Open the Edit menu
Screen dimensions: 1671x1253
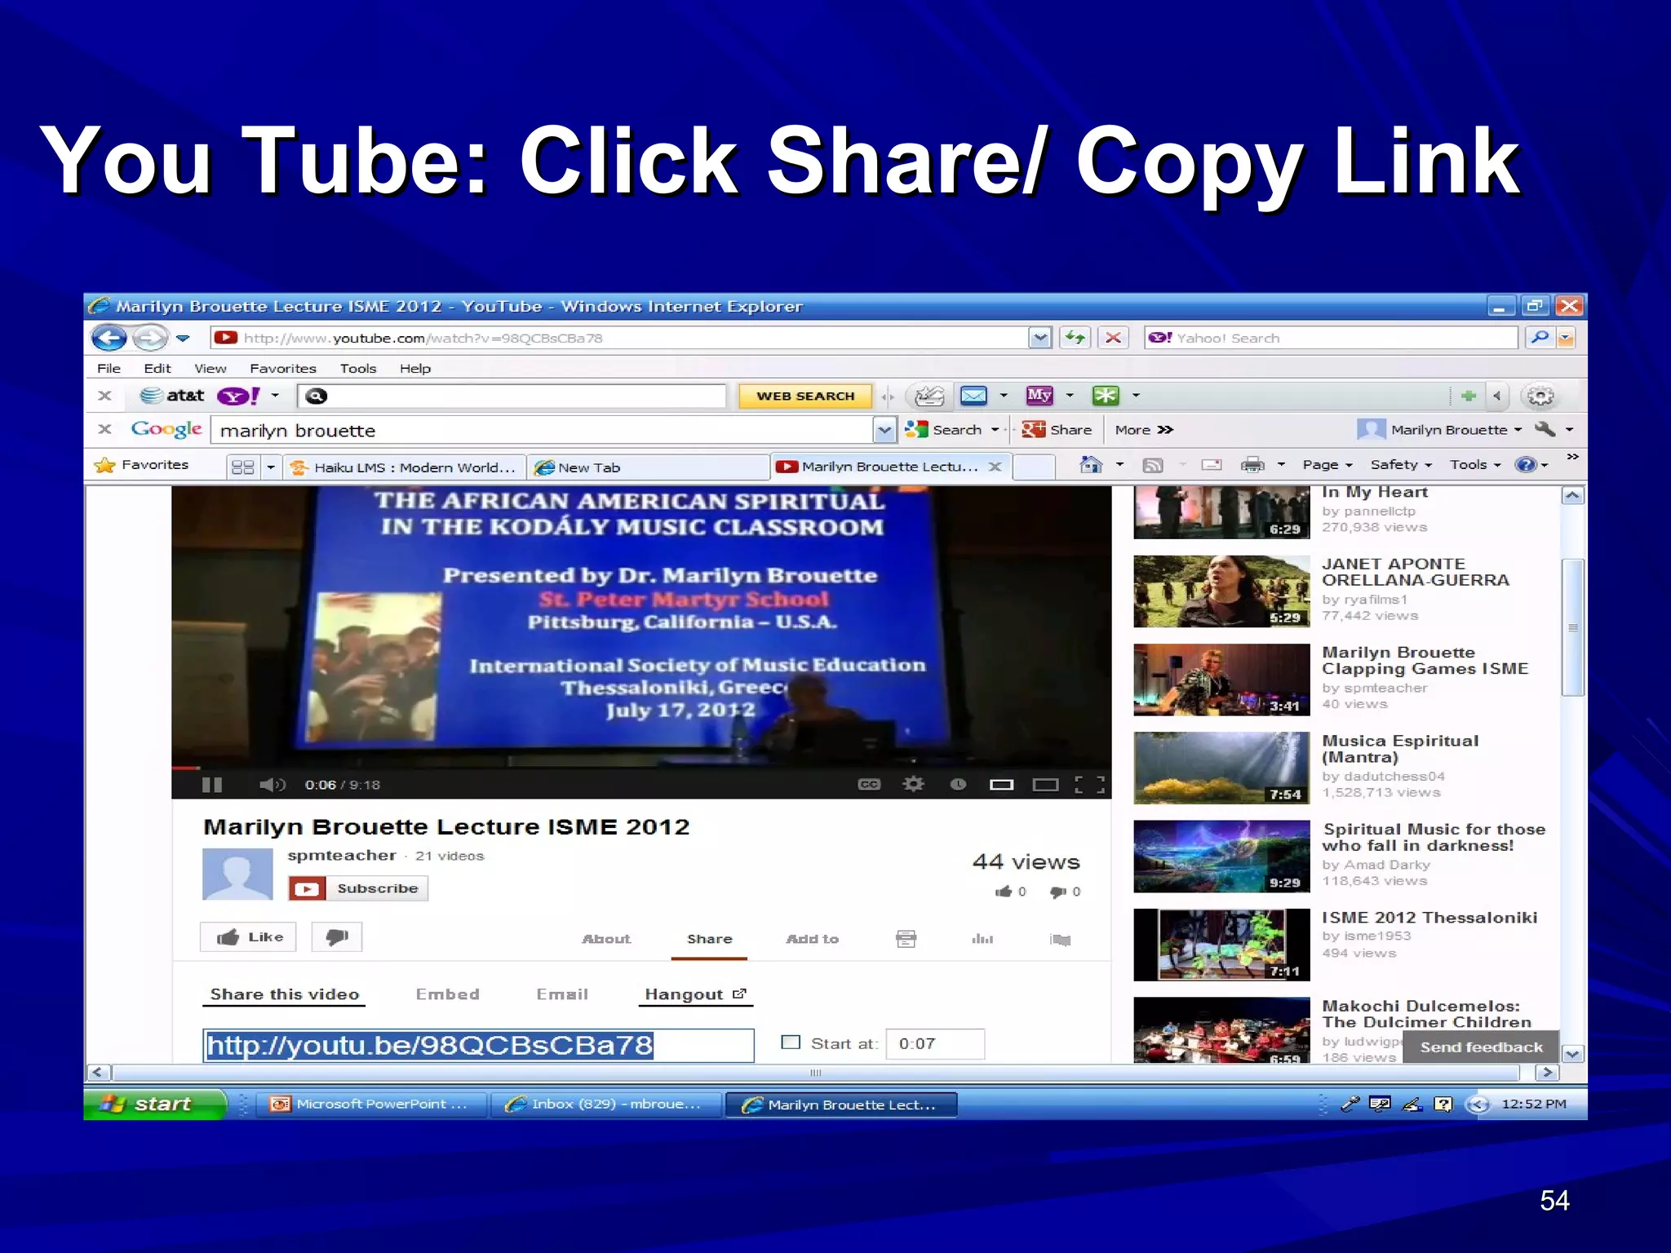pos(157,369)
